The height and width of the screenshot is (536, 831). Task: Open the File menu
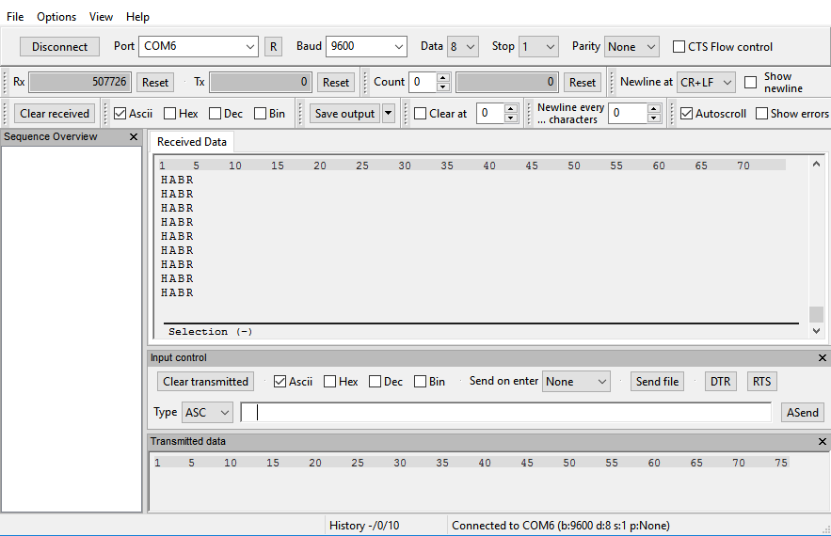pos(15,16)
